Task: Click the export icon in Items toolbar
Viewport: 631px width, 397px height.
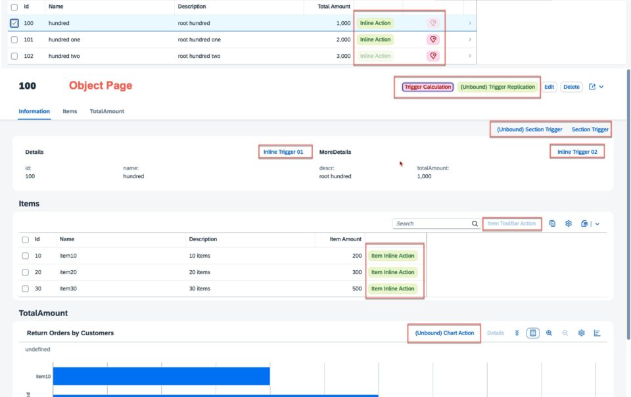Action: 584,223
